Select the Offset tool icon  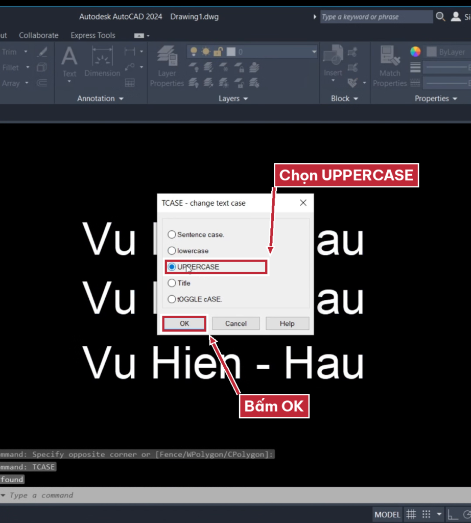[x=42, y=83]
